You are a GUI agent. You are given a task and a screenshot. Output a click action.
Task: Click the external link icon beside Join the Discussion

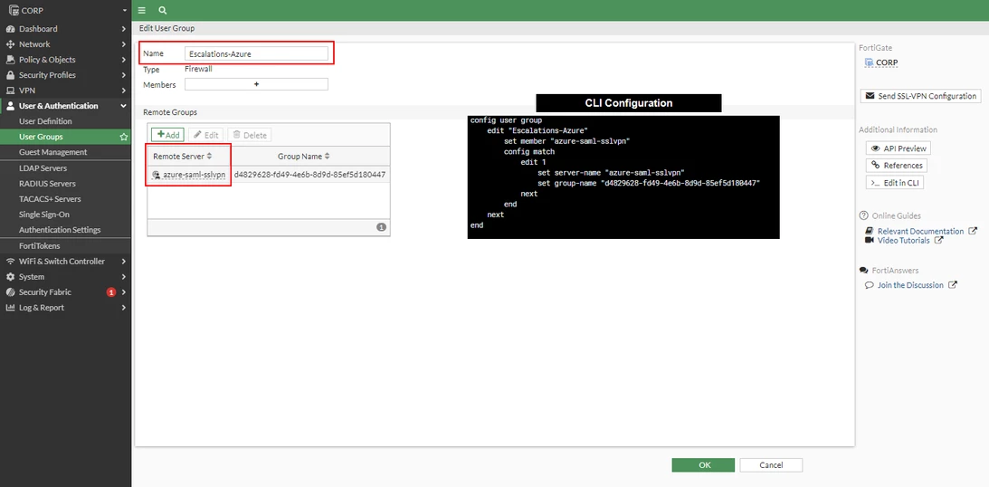953,285
